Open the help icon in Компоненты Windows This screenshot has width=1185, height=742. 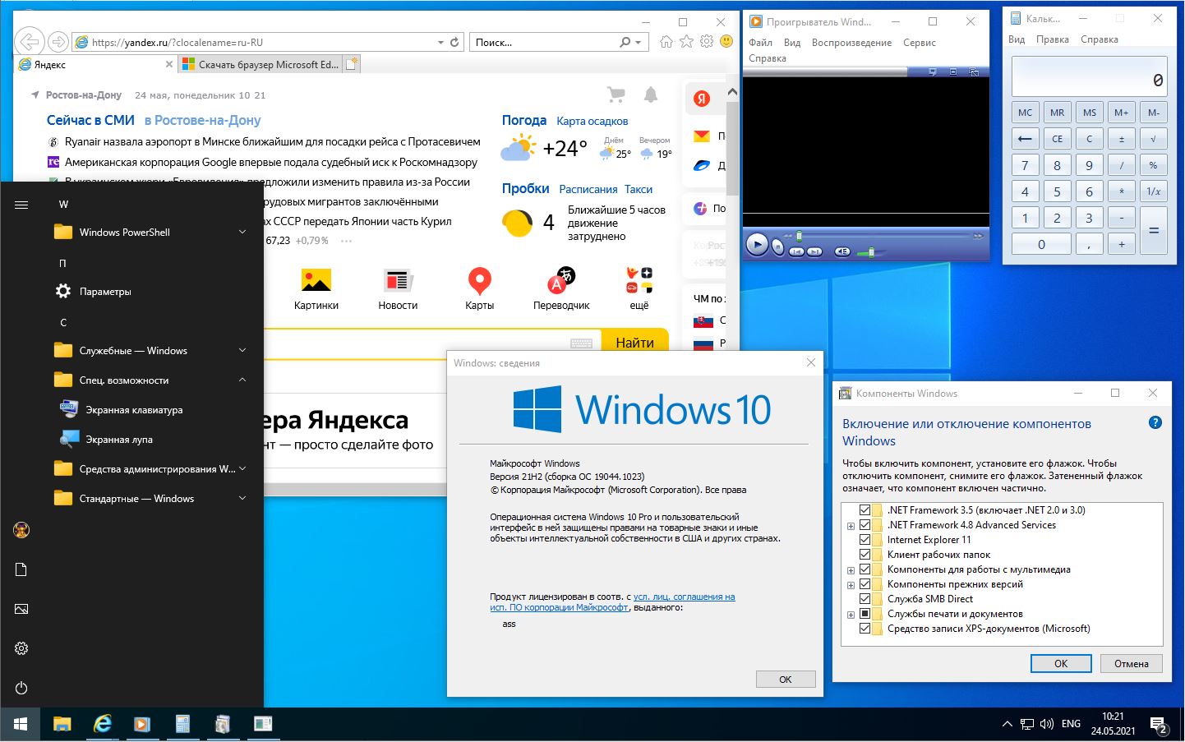click(1155, 423)
